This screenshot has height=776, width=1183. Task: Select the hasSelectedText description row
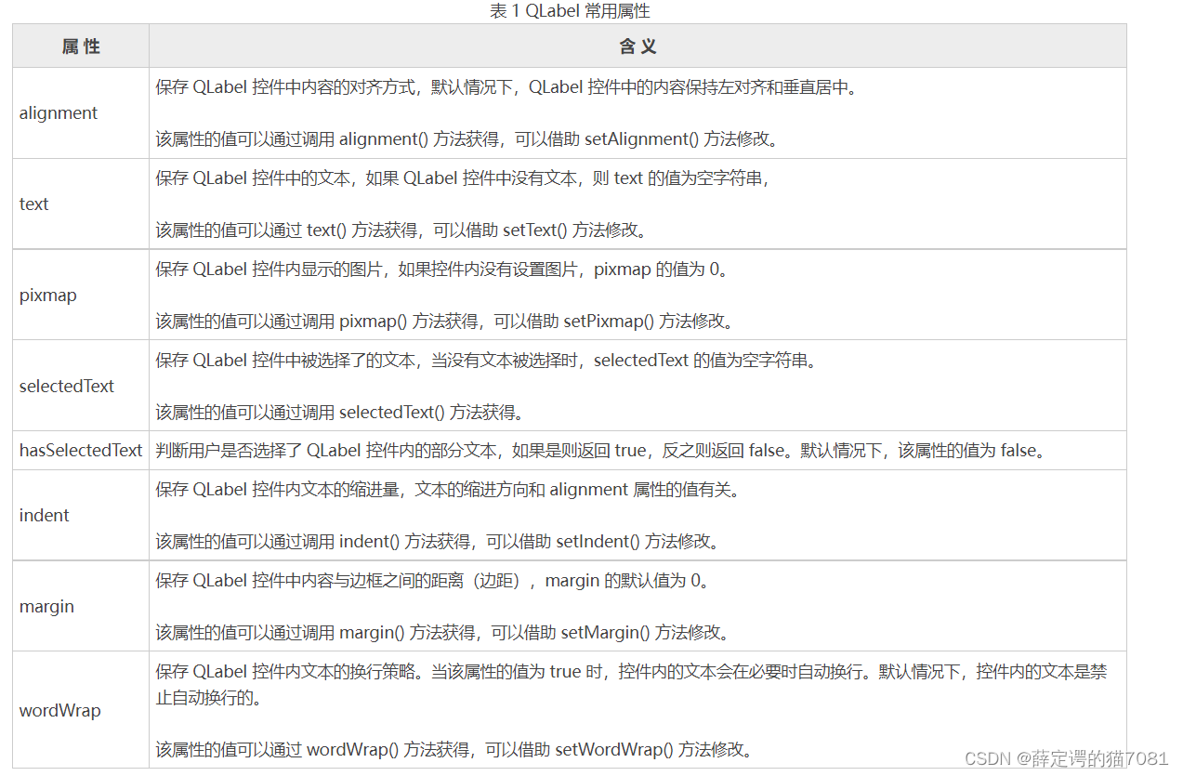638,450
